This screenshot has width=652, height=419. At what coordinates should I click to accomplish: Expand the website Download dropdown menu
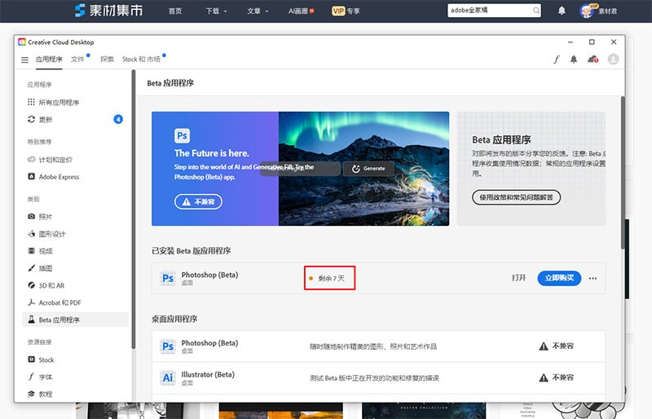pyautogui.click(x=216, y=11)
